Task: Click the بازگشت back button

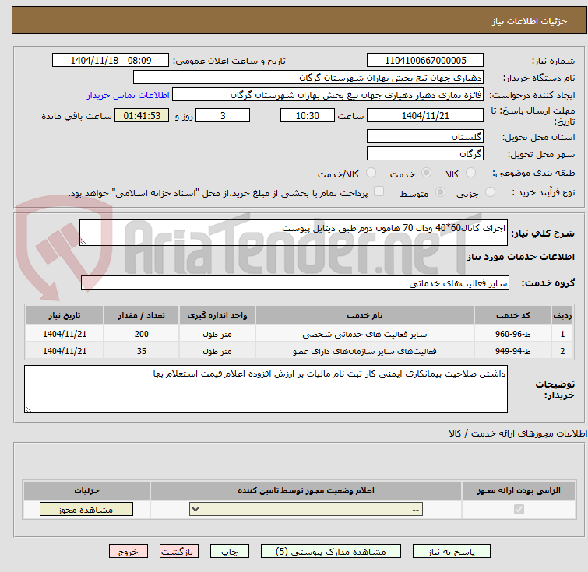Action: click(x=179, y=552)
